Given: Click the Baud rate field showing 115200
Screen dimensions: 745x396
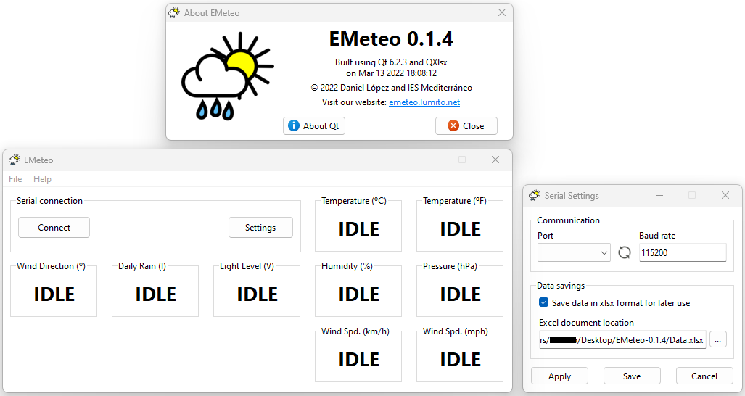Looking at the screenshot, I should tap(683, 252).
